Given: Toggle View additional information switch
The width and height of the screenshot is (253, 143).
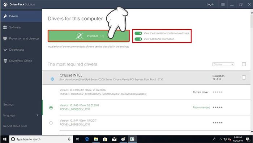Looking at the screenshot, I should coord(138,39).
